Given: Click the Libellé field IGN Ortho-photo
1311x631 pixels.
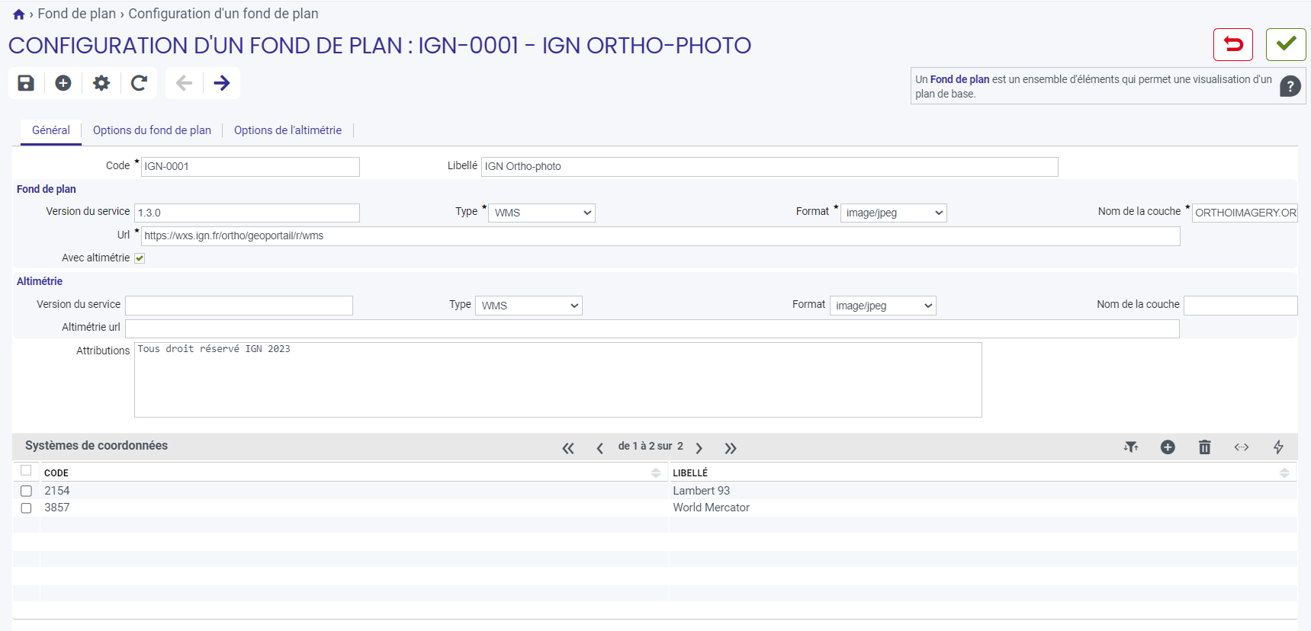Looking at the screenshot, I should tap(770, 166).
